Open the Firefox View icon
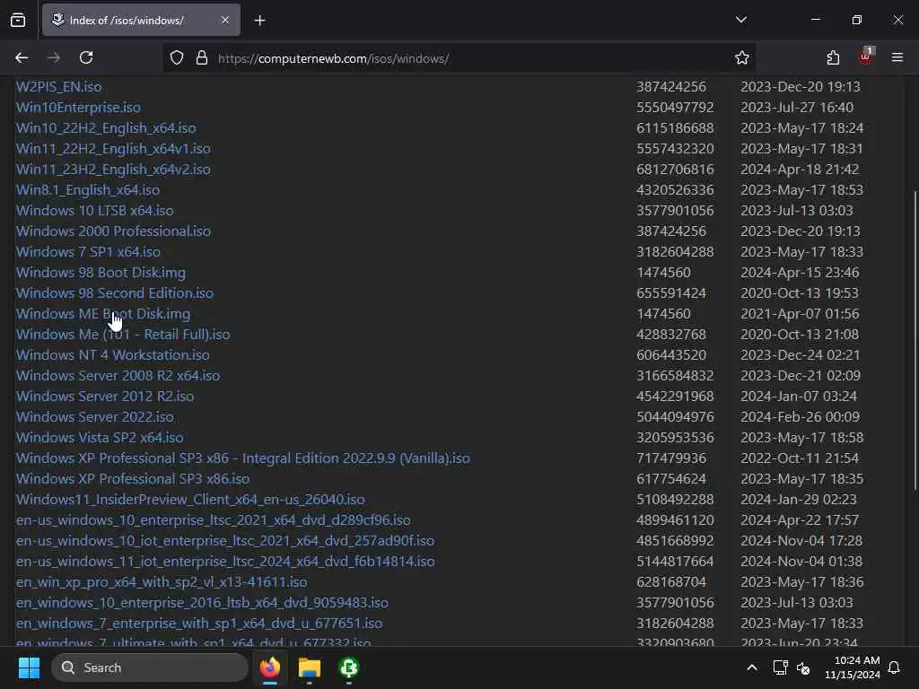Screen dimensions: 919x689 pyautogui.click(x=18, y=20)
